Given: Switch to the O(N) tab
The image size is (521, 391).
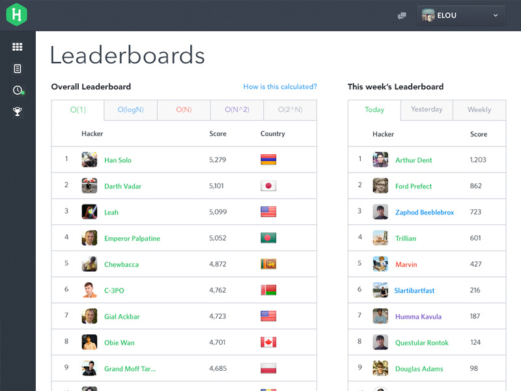Looking at the screenshot, I should click(x=184, y=109).
